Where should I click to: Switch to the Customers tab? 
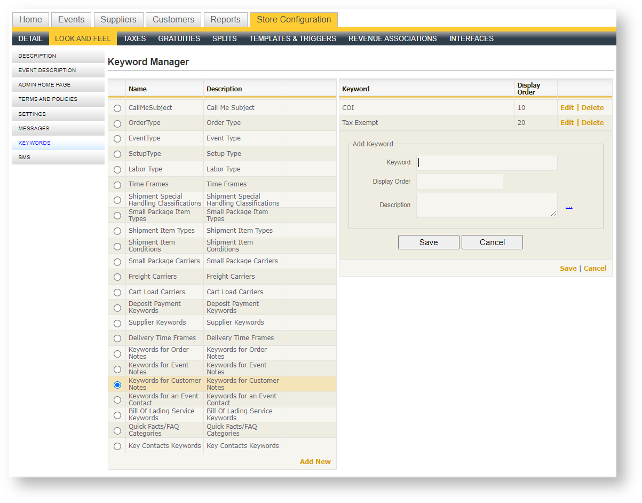click(173, 20)
